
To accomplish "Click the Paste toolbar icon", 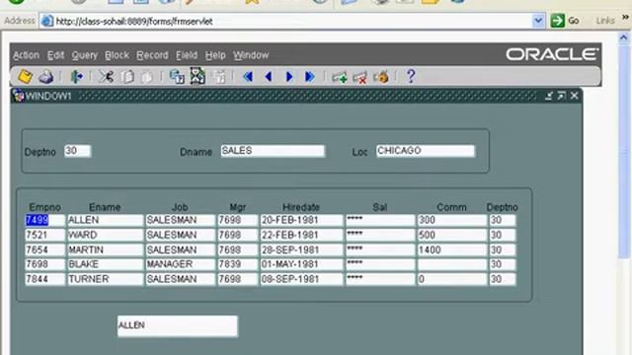I will coord(147,77).
